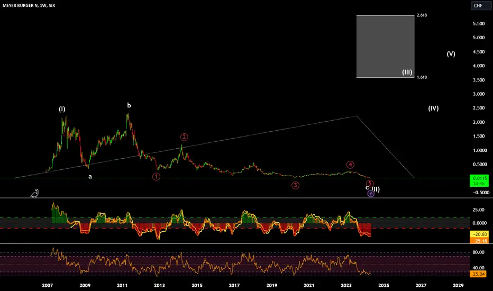
Task: Click the 5.500 price scale label
Action: coord(479,24)
